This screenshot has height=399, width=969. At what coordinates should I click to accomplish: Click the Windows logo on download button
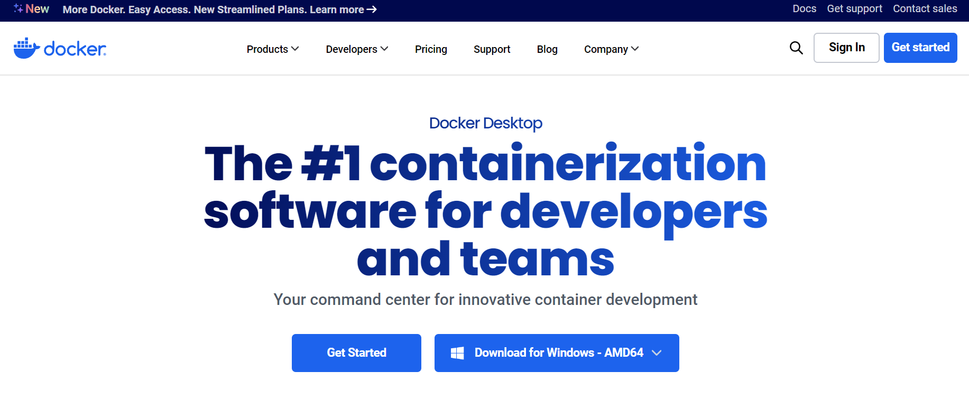[457, 353]
